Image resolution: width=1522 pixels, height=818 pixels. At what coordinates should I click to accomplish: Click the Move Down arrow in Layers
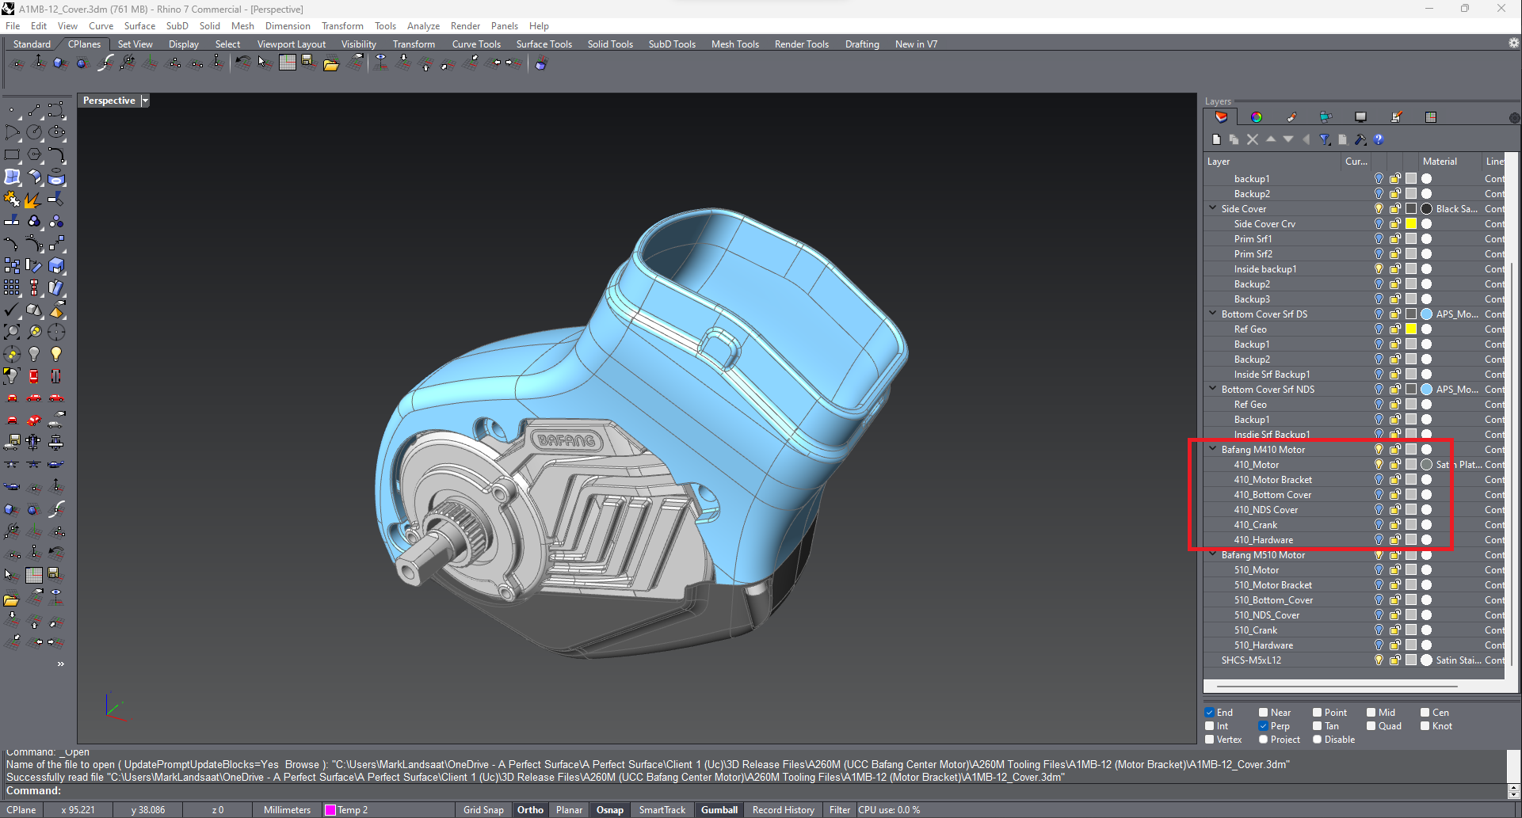1287,139
